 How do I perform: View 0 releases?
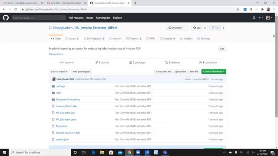click(x=173, y=62)
